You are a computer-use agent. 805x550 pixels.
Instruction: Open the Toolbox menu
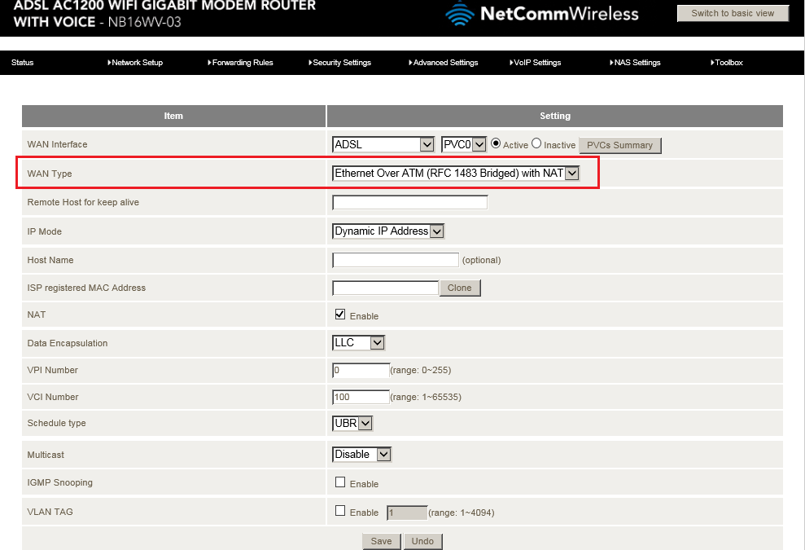(727, 63)
